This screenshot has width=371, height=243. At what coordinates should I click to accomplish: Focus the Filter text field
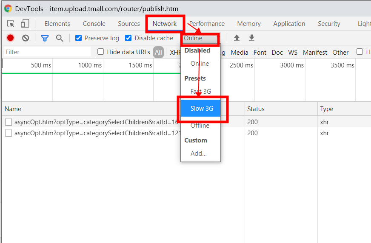point(47,52)
